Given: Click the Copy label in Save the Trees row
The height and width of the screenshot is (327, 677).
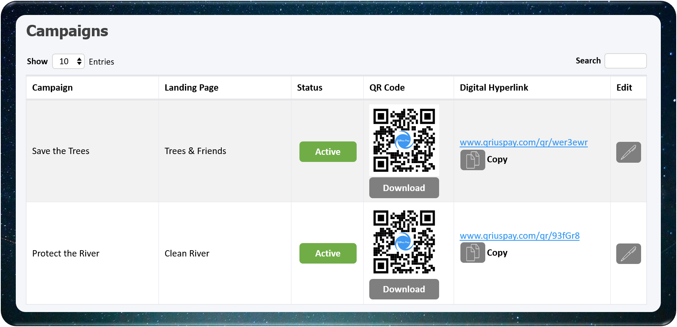Looking at the screenshot, I should click(497, 160).
